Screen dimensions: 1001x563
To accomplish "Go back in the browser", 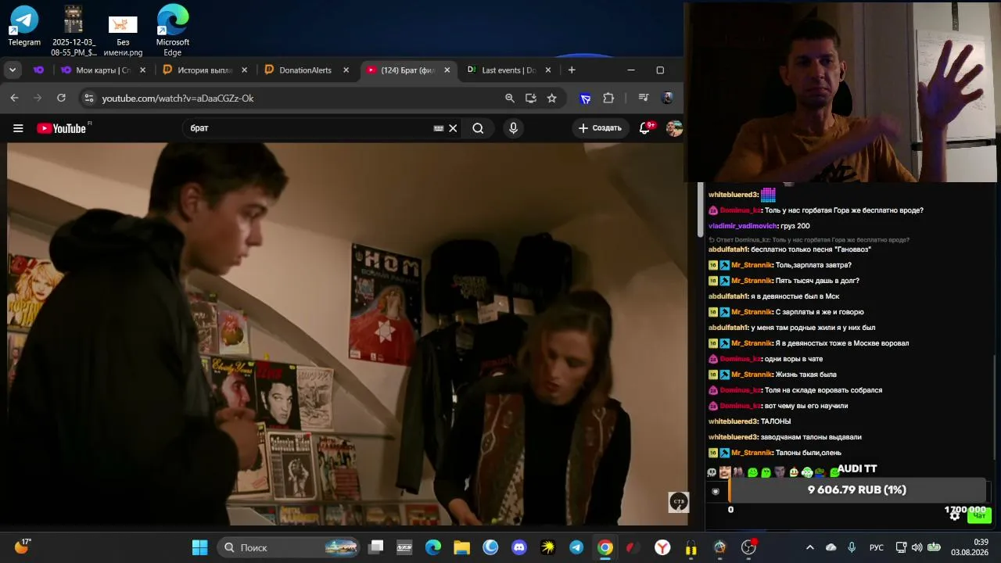I will (x=14, y=98).
